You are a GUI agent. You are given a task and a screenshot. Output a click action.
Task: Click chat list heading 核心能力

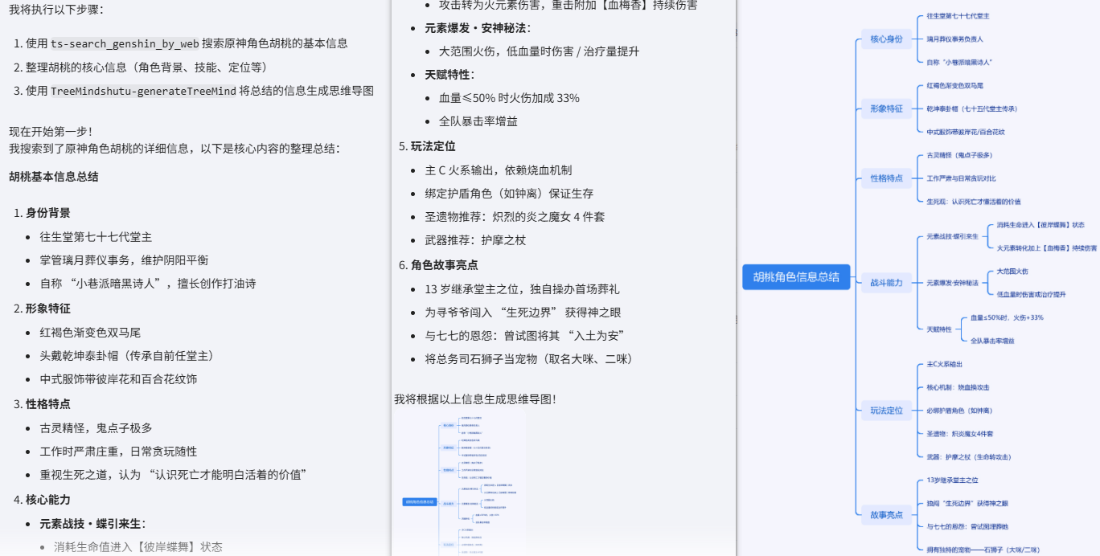(47, 500)
